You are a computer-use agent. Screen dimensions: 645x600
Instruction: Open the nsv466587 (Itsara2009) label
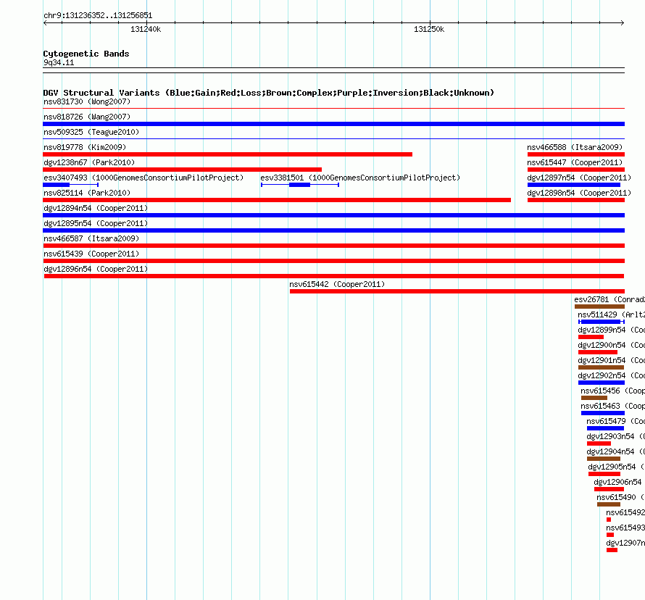(91, 238)
